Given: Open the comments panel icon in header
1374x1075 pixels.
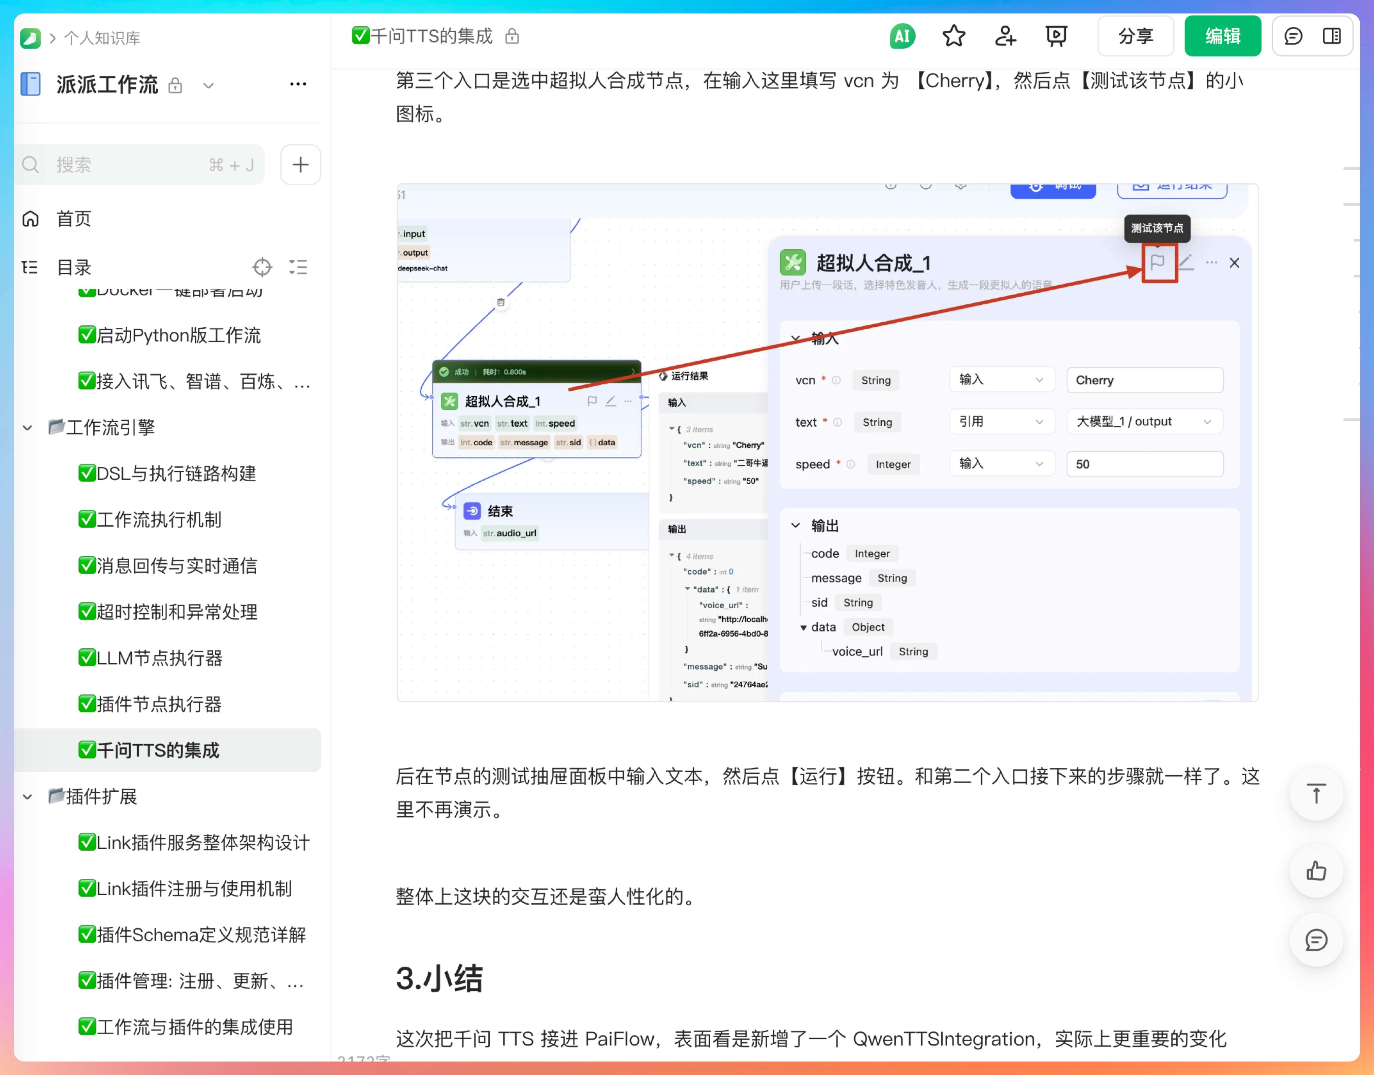Looking at the screenshot, I should pos(1293,36).
